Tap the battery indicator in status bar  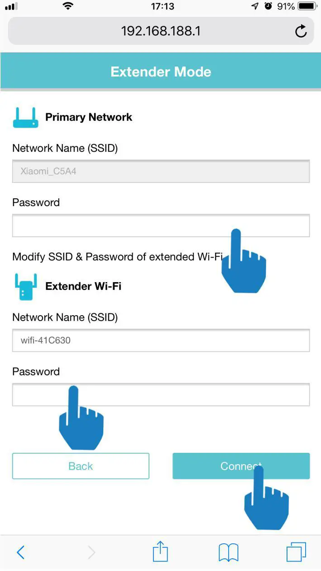click(307, 6)
